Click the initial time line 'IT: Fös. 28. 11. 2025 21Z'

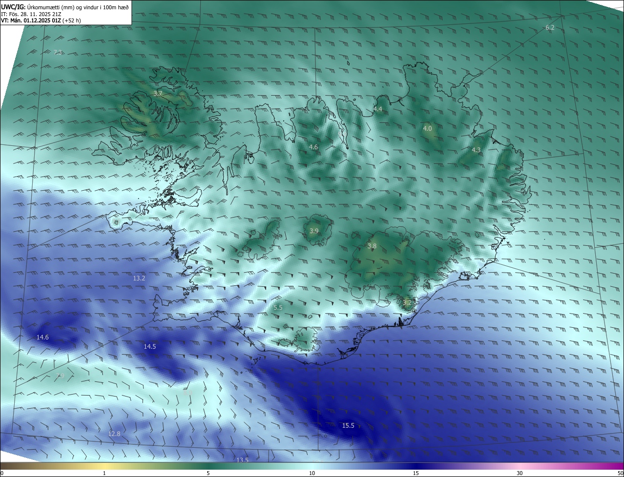pos(31,14)
